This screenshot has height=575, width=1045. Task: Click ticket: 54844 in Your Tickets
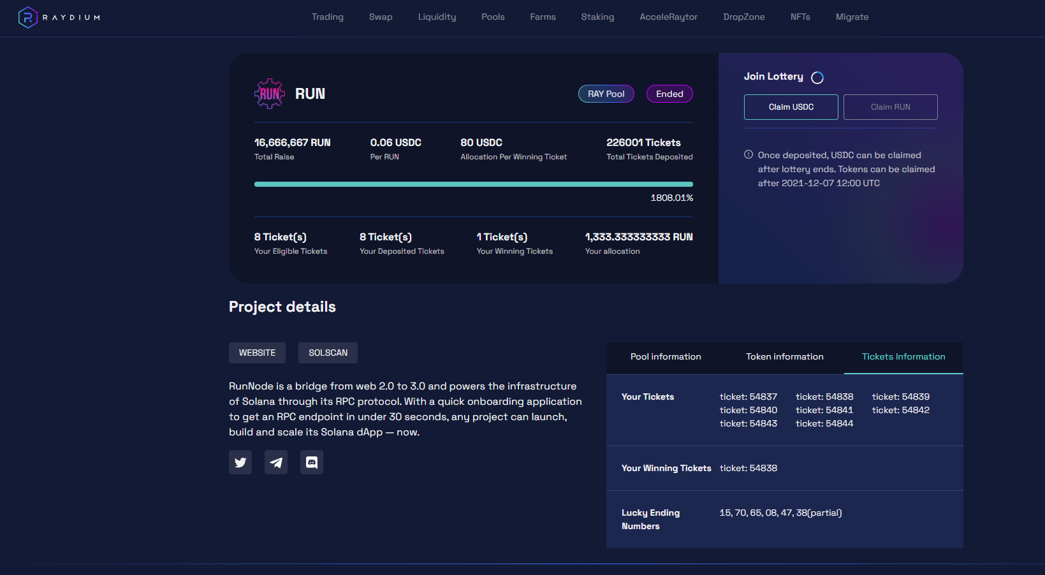point(824,424)
